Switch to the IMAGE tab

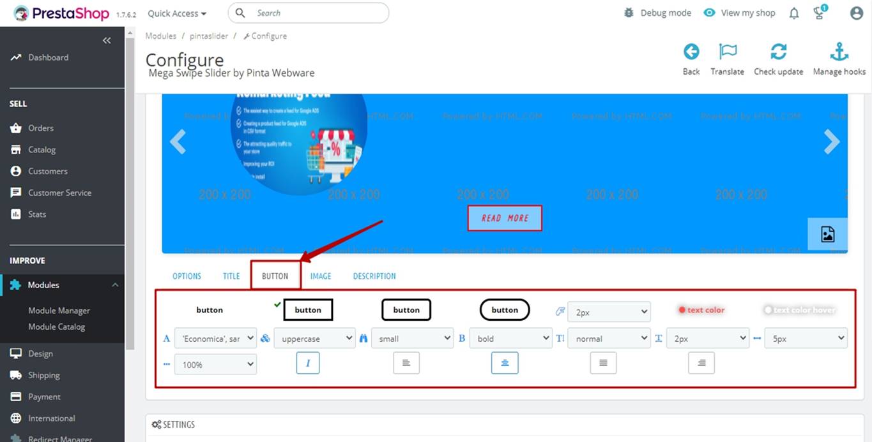pos(321,276)
